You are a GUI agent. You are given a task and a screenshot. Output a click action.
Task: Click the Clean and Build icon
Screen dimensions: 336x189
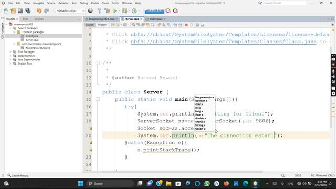(107, 10)
